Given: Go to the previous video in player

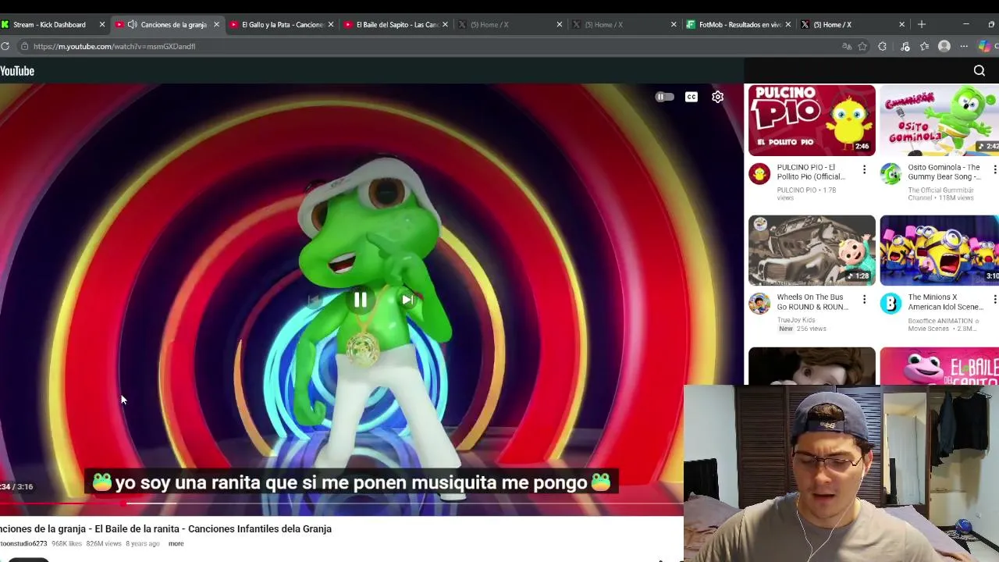Looking at the screenshot, I should 313,300.
